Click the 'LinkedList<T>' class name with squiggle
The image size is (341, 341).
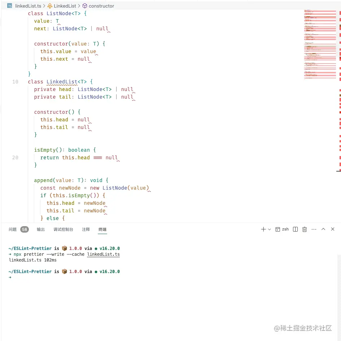click(x=66, y=82)
